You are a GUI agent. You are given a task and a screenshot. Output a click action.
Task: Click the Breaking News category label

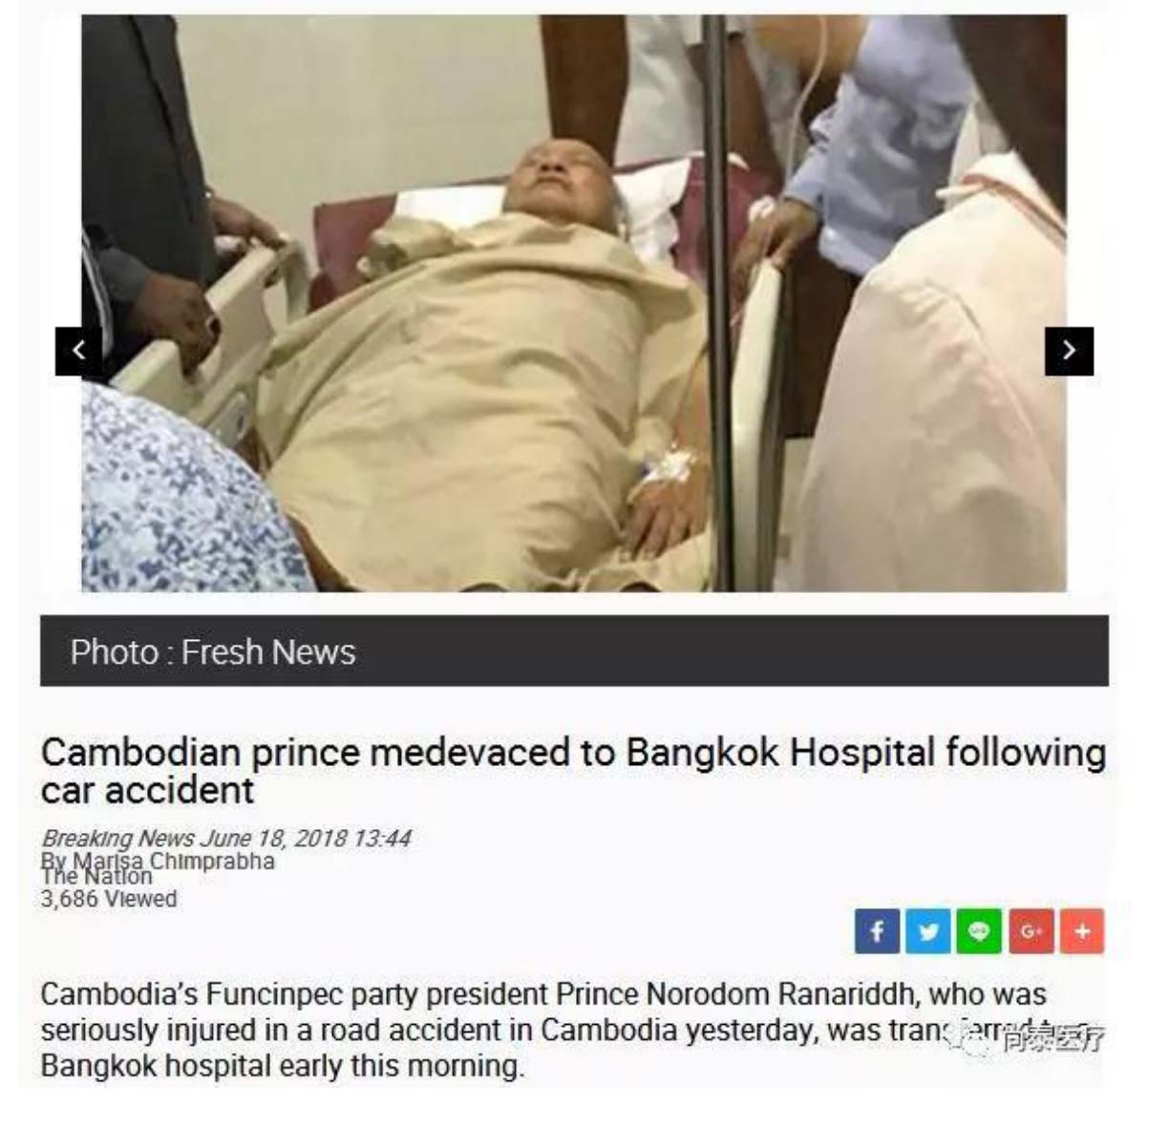pos(117,838)
